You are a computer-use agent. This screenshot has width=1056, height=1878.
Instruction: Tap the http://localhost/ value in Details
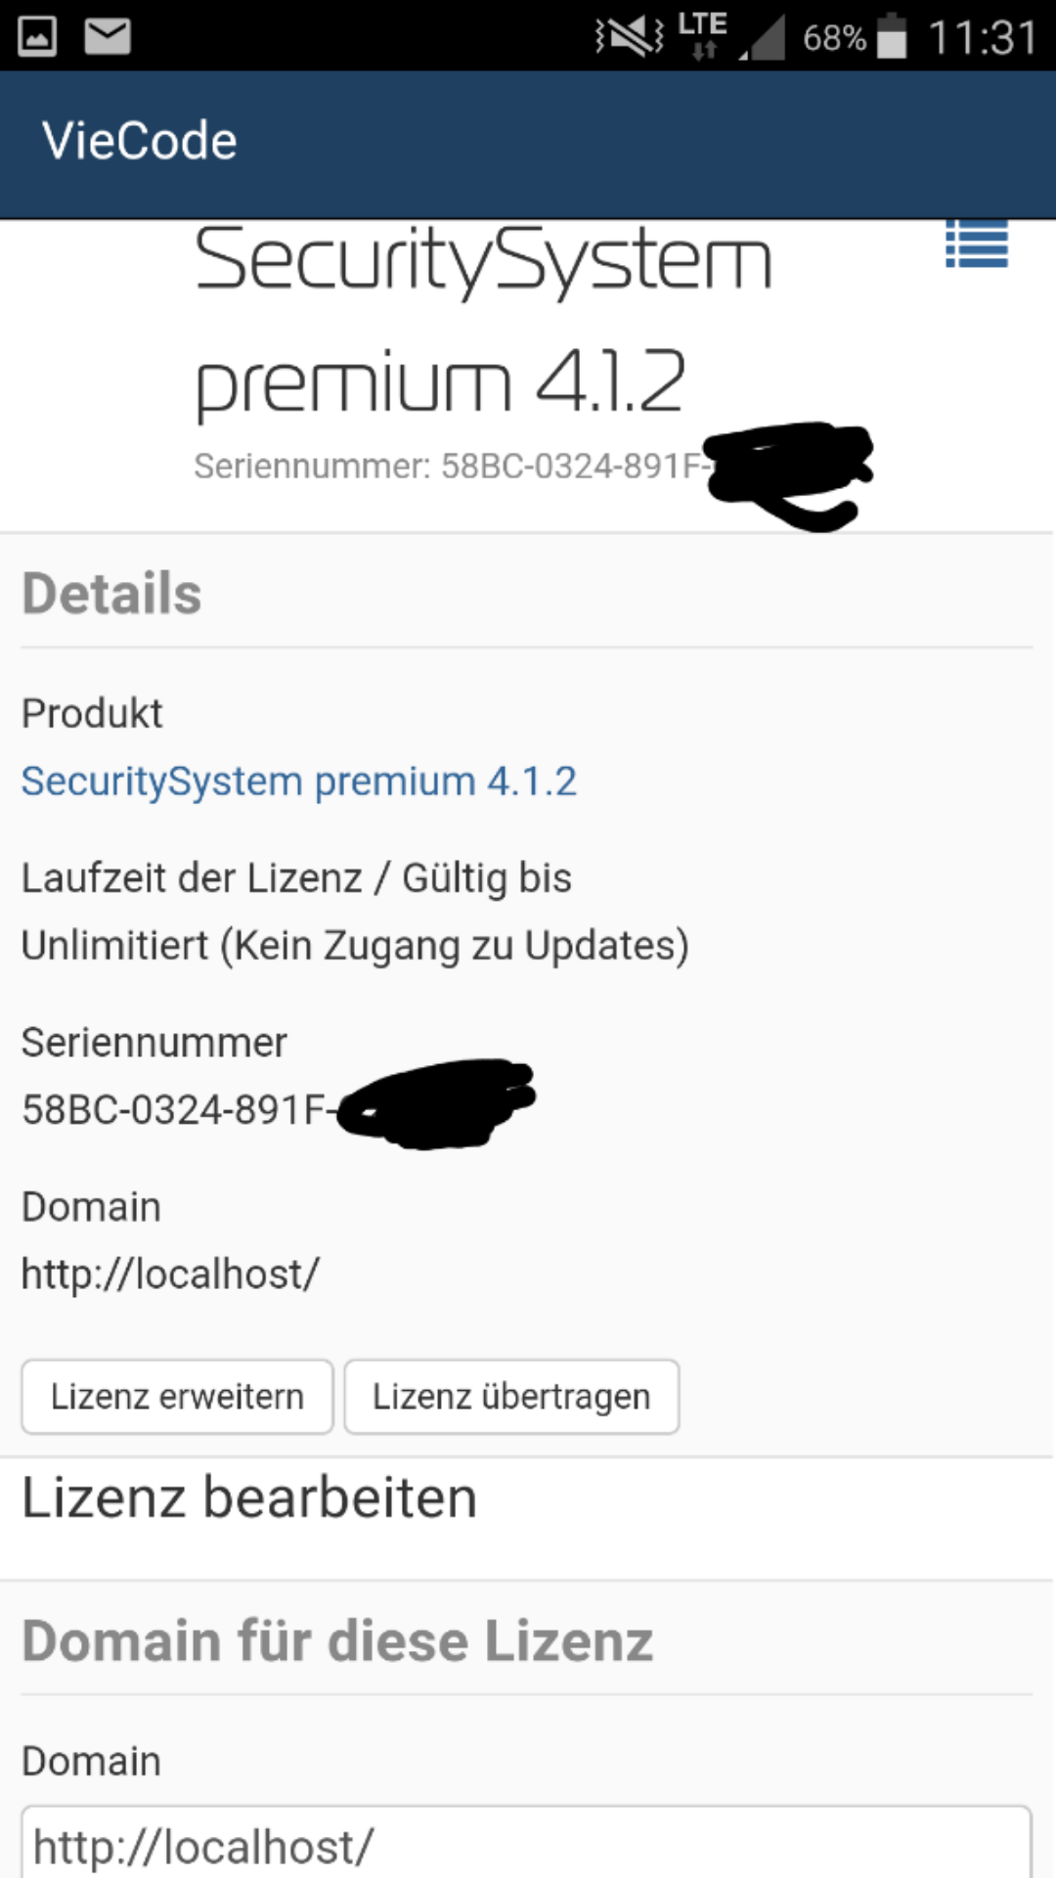tap(170, 1274)
